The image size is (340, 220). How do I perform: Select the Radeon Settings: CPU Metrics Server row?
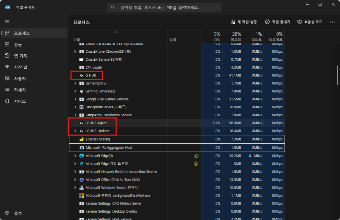pos(177,203)
